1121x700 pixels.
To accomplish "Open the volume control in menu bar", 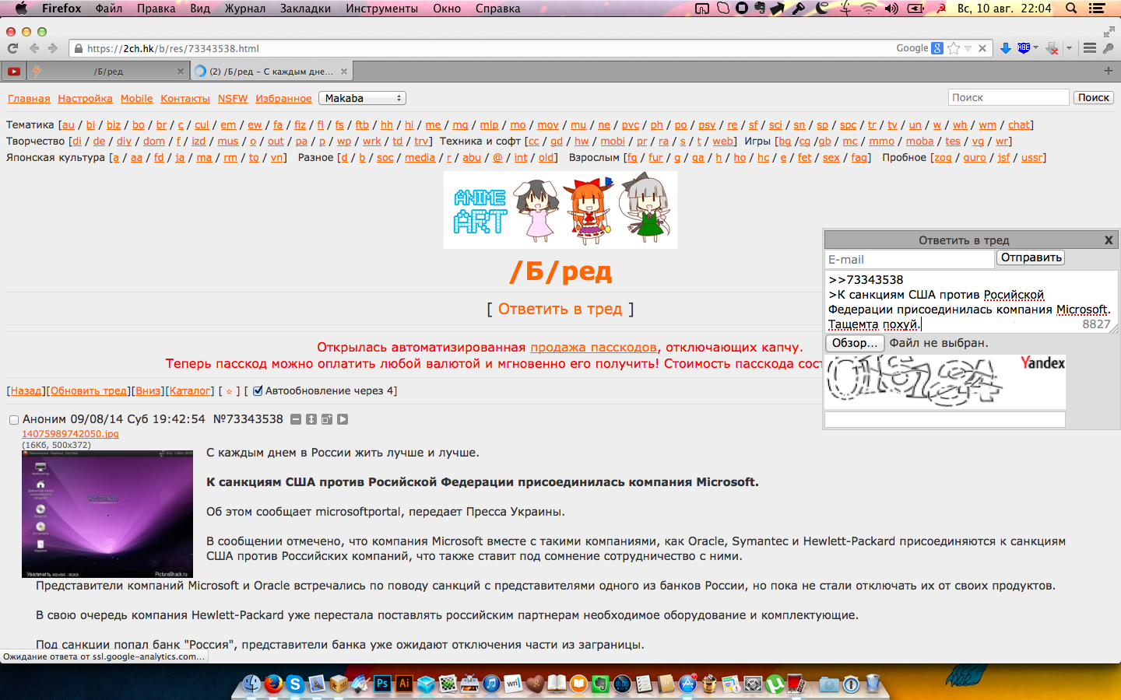I will pos(892,9).
